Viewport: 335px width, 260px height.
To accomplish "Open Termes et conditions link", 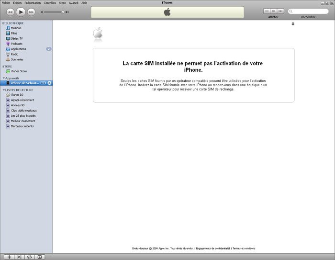I will coord(244,249).
